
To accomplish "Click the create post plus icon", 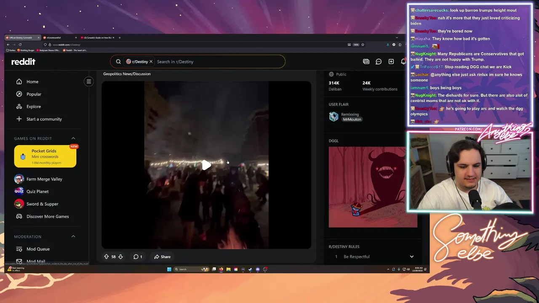I will tap(391, 61).
